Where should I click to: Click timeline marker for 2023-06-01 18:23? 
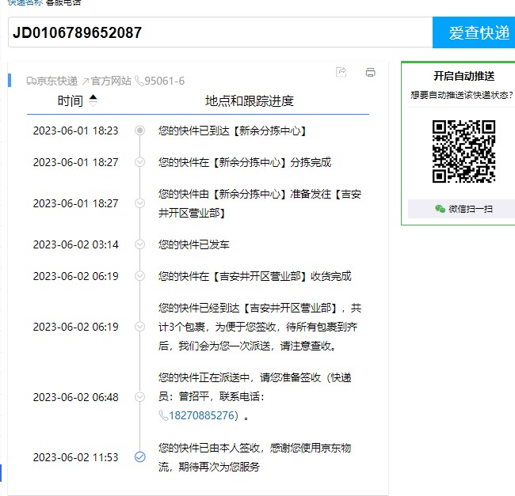[140, 131]
